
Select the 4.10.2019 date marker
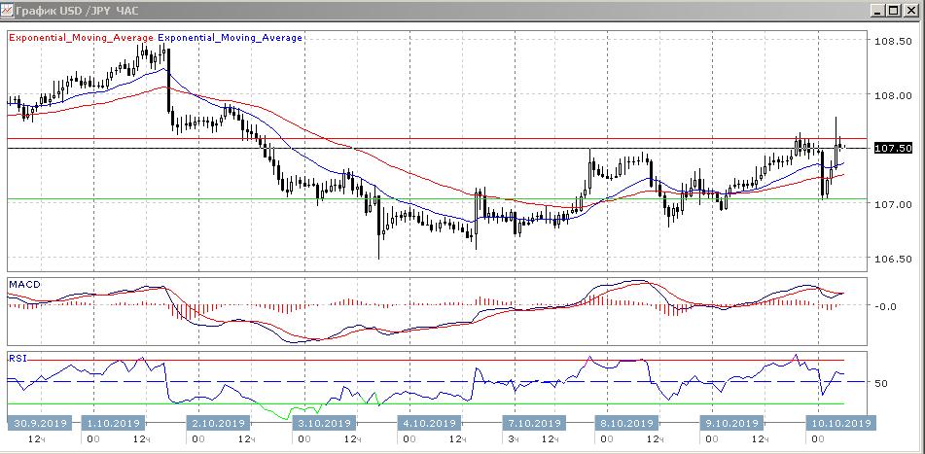point(429,423)
